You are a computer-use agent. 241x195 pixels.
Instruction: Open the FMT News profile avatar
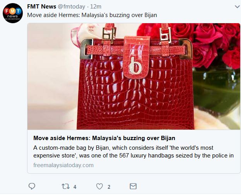click(x=13, y=14)
